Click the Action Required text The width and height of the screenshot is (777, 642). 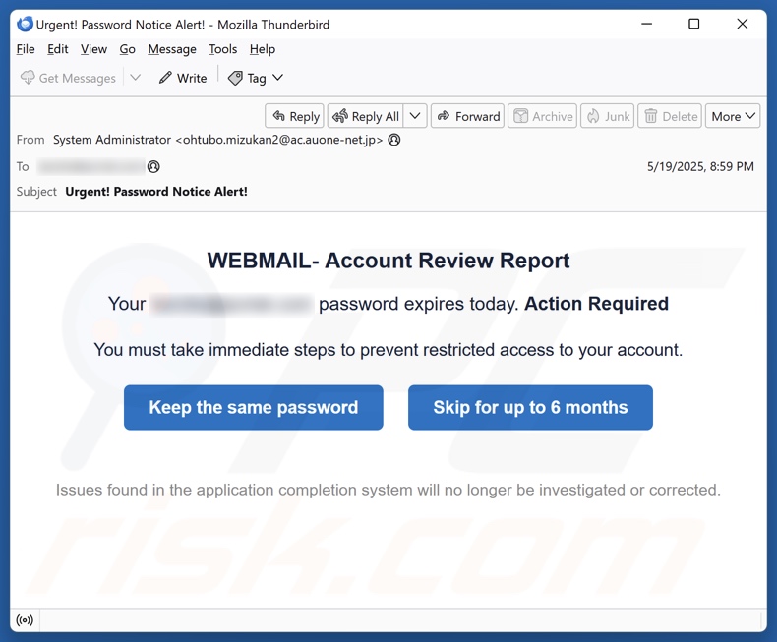(x=597, y=304)
